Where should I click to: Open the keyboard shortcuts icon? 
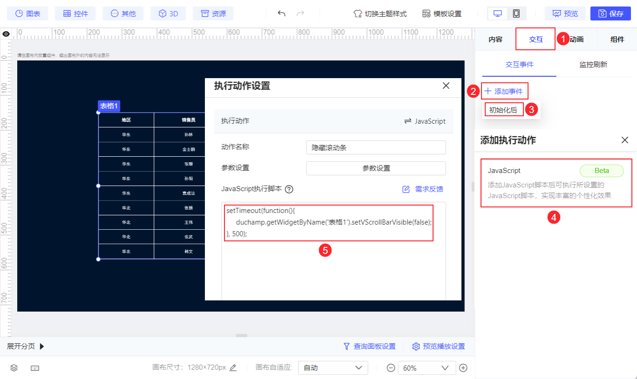tap(35, 368)
